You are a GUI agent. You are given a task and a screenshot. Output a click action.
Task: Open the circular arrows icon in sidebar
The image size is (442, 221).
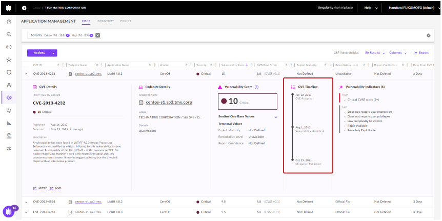click(x=9, y=110)
